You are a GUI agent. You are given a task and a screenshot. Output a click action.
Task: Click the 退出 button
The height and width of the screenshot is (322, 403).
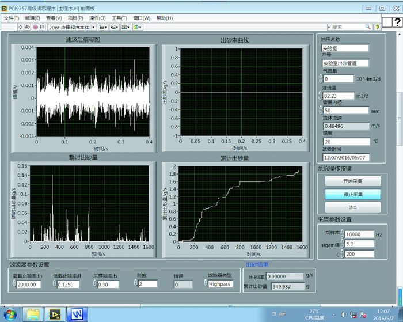[352, 207]
